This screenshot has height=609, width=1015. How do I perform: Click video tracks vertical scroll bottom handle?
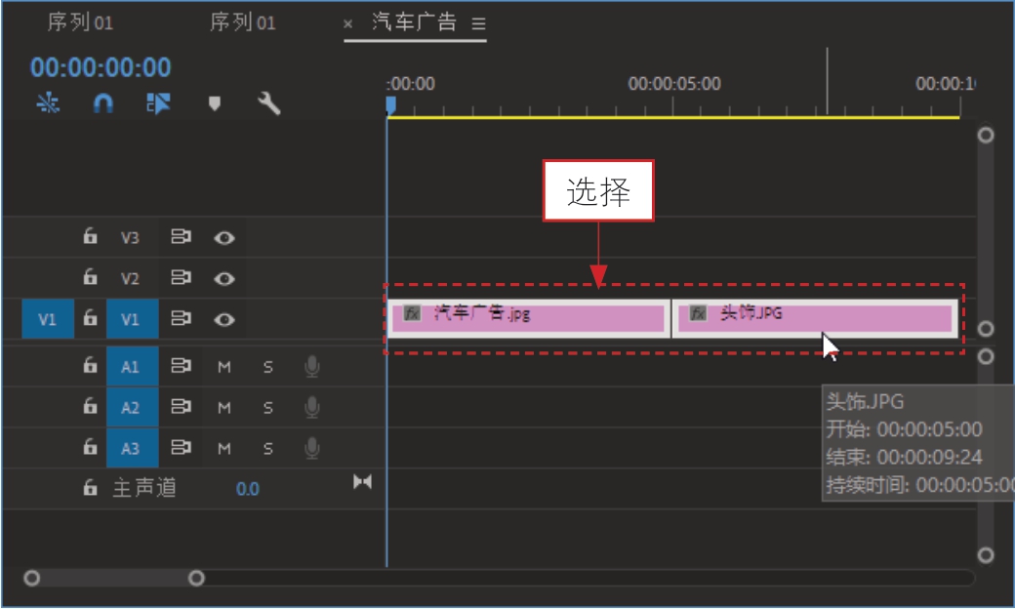[x=985, y=329]
